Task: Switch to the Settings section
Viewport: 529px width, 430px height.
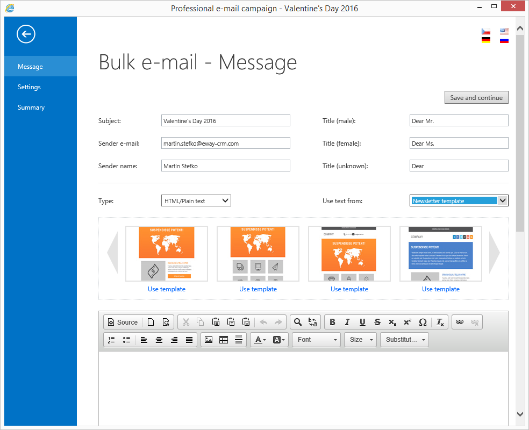Action: click(29, 87)
